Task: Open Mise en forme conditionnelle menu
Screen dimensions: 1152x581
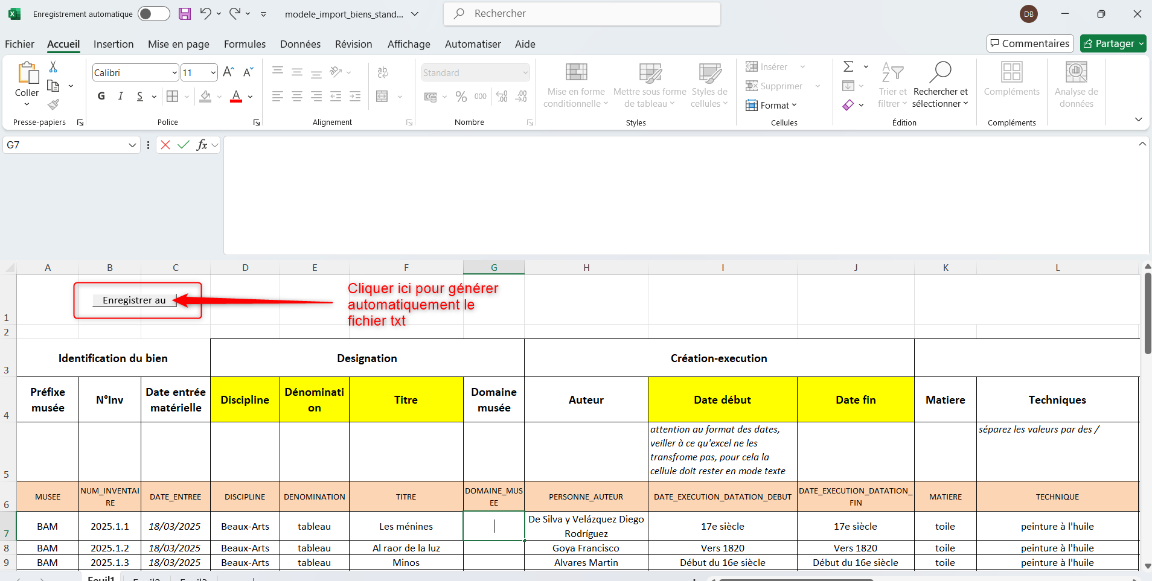Action: coord(576,85)
